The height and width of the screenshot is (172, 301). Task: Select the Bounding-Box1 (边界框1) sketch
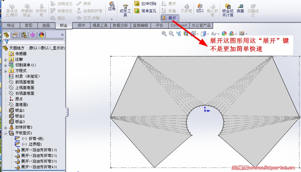(28, 144)
